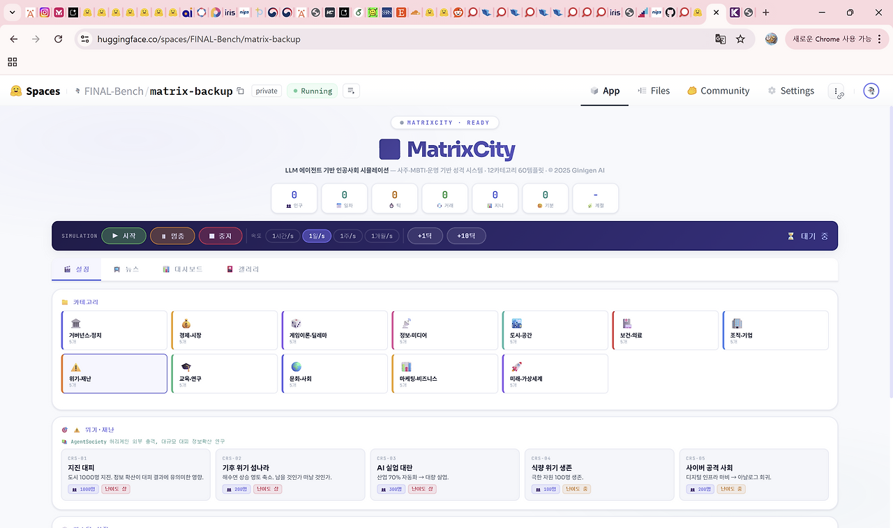Viewport: 893px width, 528px height.
Task: Choose 보건·의료 hospital category
Action: pos(666,330)
